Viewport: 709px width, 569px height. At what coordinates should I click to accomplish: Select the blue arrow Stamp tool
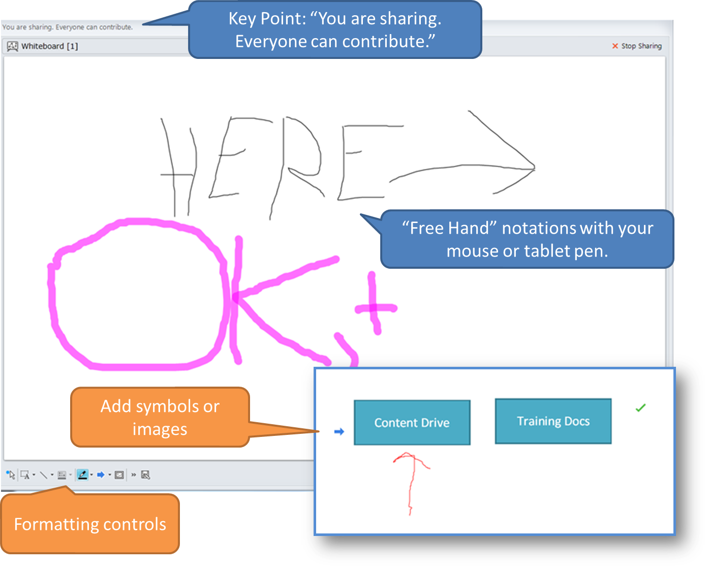pos(101,475)
